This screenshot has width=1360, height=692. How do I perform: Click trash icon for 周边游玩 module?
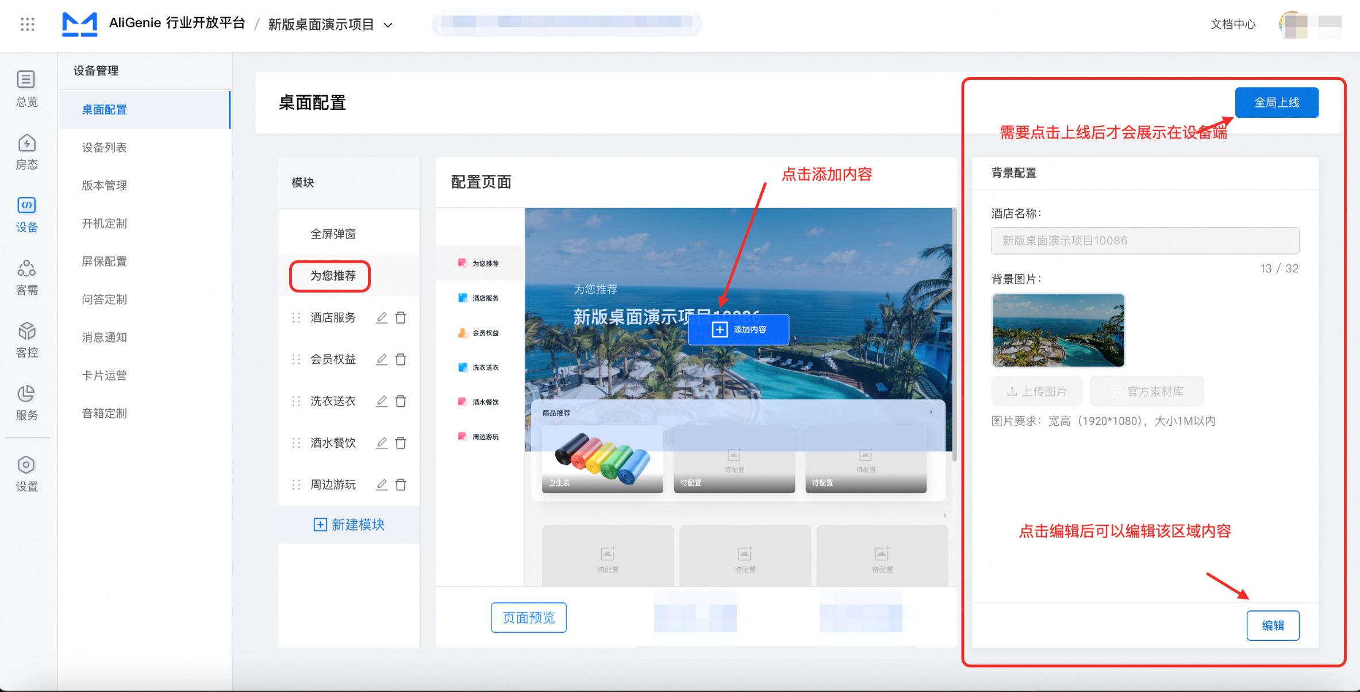tap(401, 485)
